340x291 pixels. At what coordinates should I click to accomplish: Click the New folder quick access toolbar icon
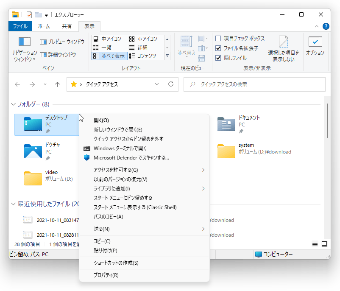point(39,15)
